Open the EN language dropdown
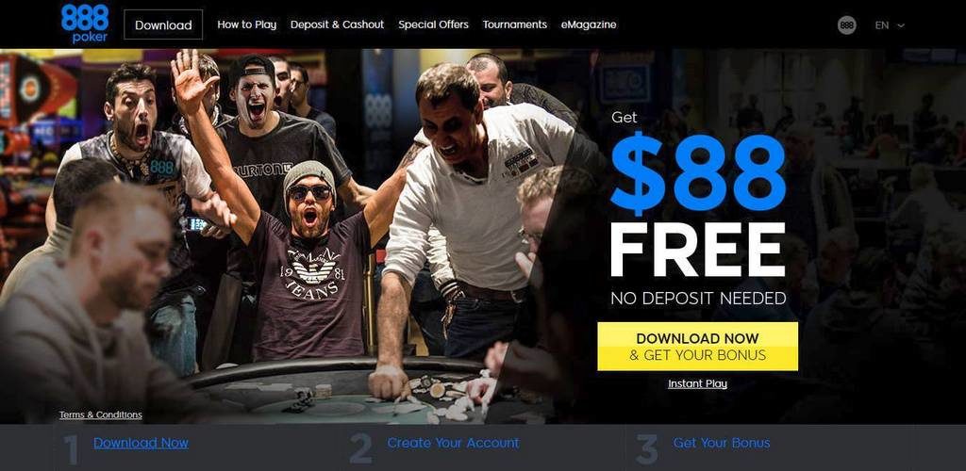Viewport: 966px width, 471px height. coord(890,25)
